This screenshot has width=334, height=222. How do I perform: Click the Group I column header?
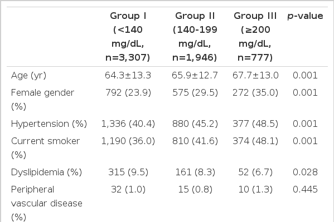tap(128, 37)
